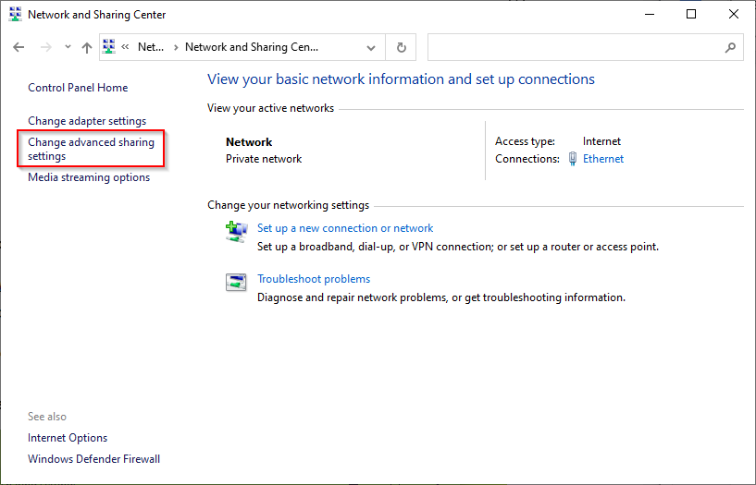756x485 pixels.
Task: Focus the Control Panel search box
Action: (574, 47)
